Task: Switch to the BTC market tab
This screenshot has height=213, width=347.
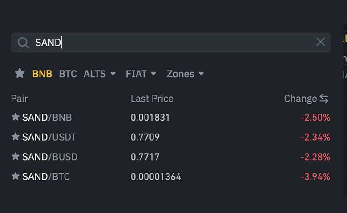Action: [68, 74]
